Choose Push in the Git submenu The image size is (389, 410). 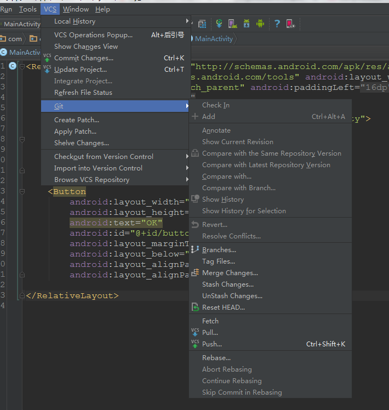tap(212, 344)
